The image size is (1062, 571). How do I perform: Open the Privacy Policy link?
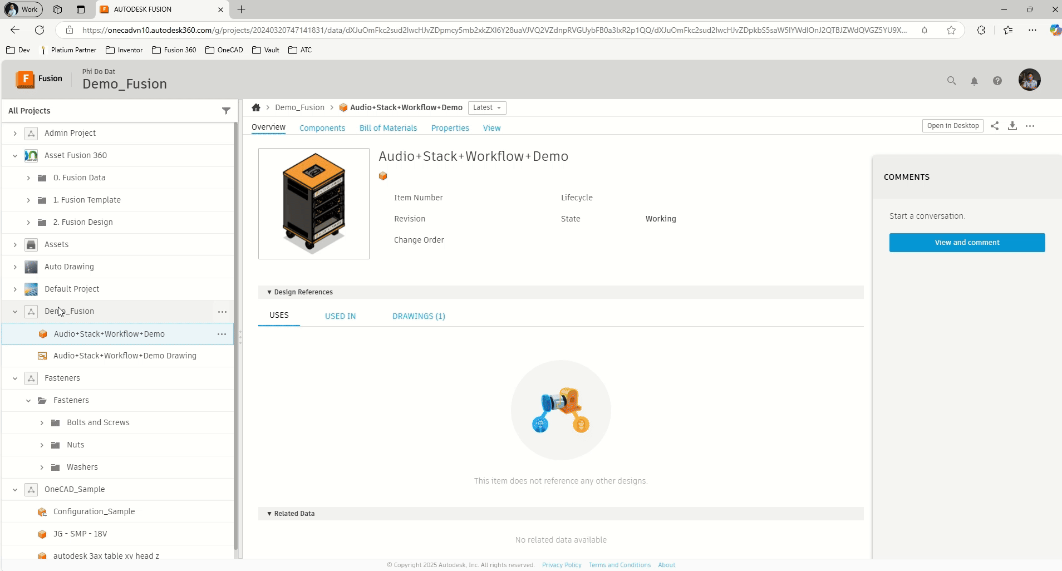point(562,565)
